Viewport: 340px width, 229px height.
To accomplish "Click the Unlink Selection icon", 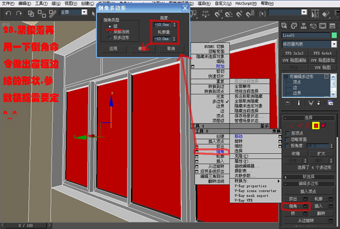I will [x=41, y=14].
